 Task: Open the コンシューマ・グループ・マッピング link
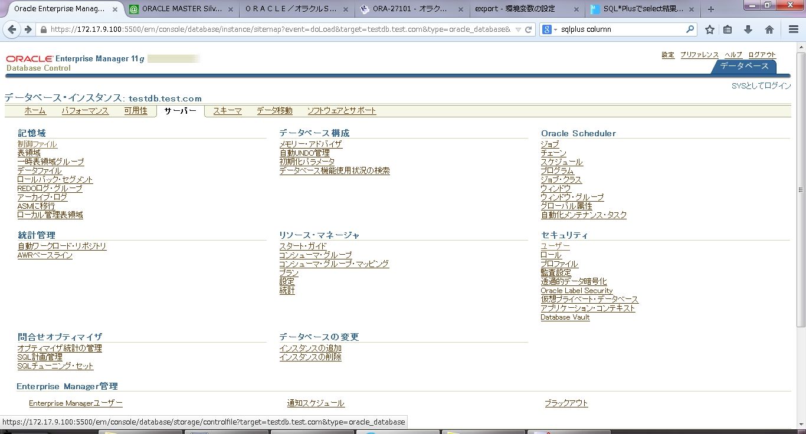pyautogui.click(x=334, y=264)
